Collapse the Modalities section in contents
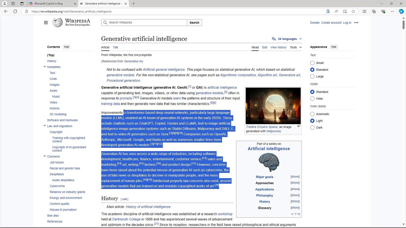This screenshot has height=228, width=406. pyautogui.click(x=44, y=67)
